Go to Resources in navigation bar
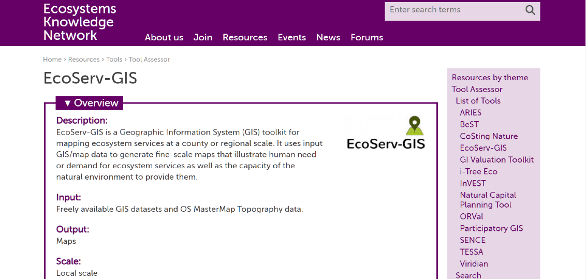This screenshot has height=279, width=586. [245, 37]
